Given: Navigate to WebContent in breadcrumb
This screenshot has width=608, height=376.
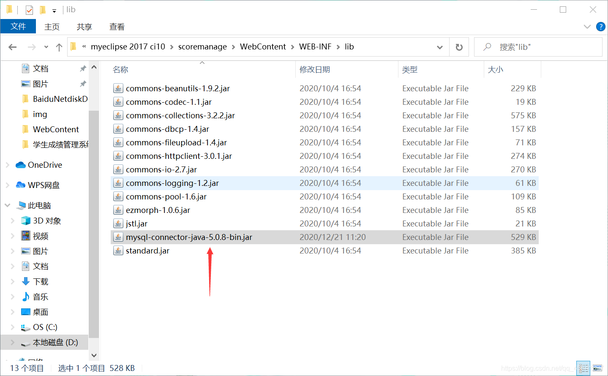Looking at the screenshot, I should pyautogui.click(x=263, y=47).
